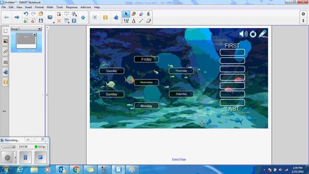Pause the screen recording
This screenshot has width=309, height=174.
click(x=25, y=158)
